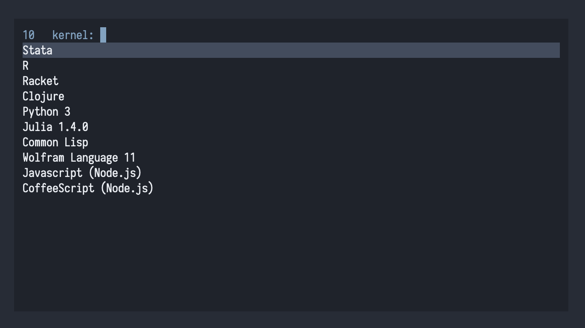Click the kernel prompt input cursor
The width and height of the screenshot is (585, 328).
103,35
